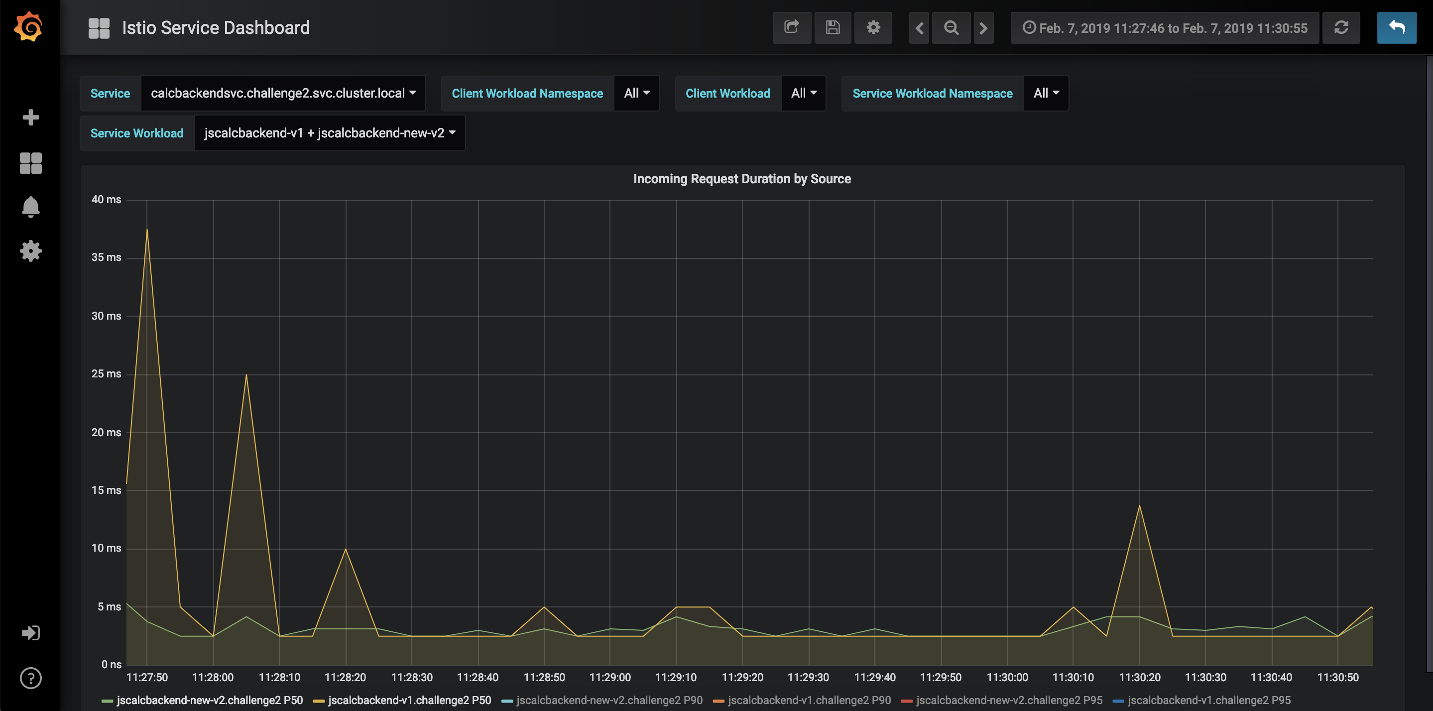Open Client Workload Namespace All dropdown

click(x=637, y=94)
